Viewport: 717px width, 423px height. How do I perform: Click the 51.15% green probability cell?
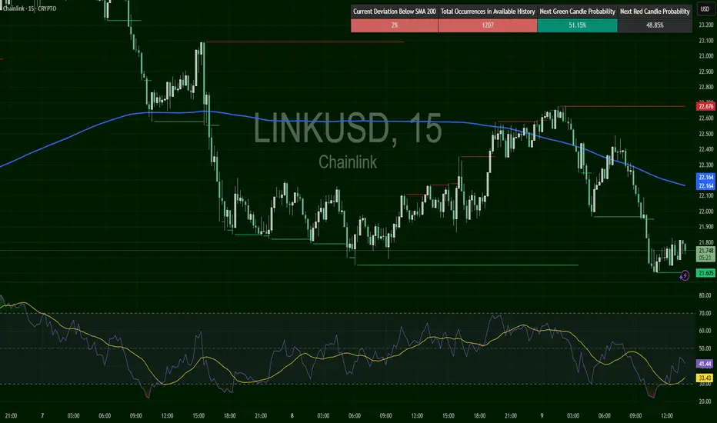coord(577,25)
